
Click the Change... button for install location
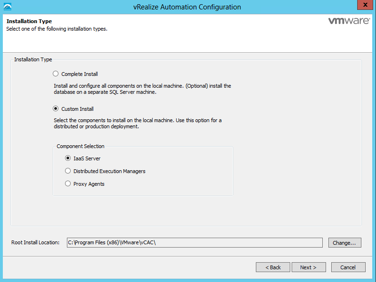344,243
